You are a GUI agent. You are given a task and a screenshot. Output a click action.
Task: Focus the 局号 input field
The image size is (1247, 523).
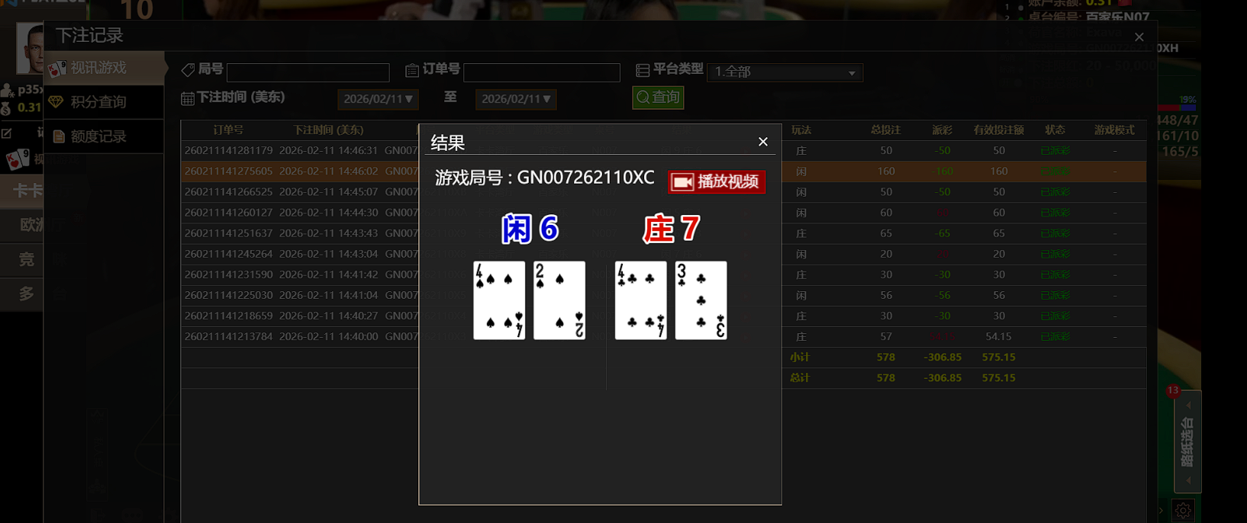(x=308, y=72)
